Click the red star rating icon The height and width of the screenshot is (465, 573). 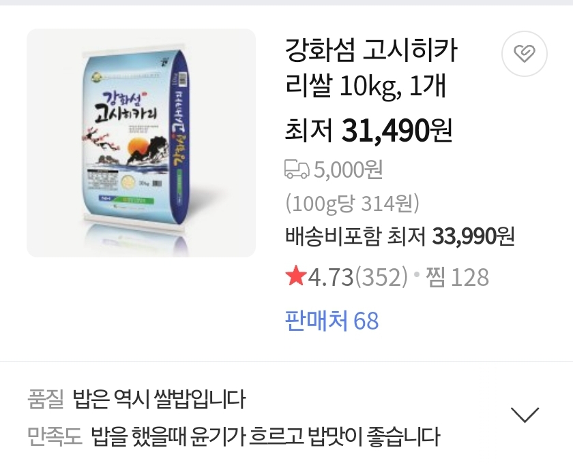[x=295, y=276]
